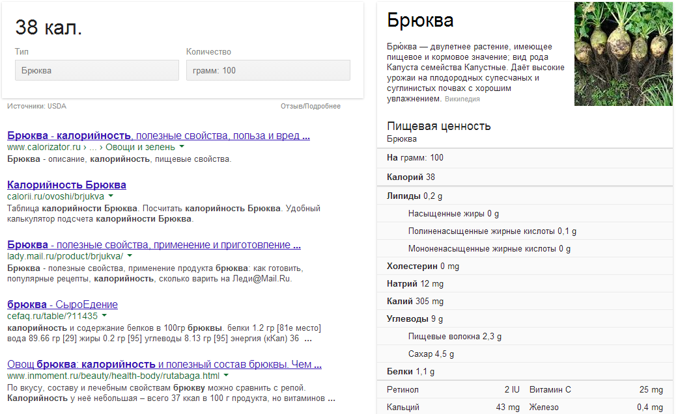Click the Отзыв/Подробнее feedback link
This screenshot has height=414, width=678.
point(311,107)
